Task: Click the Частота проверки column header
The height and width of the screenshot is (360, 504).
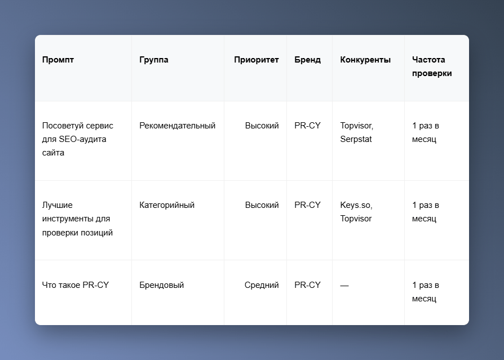Action: 432,66
